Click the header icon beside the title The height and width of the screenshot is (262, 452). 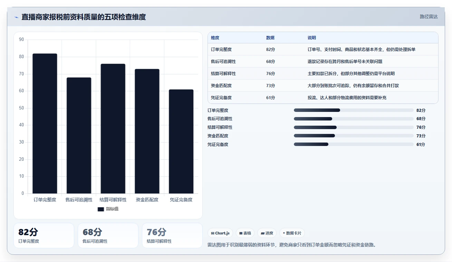click(x=16, y=17)
